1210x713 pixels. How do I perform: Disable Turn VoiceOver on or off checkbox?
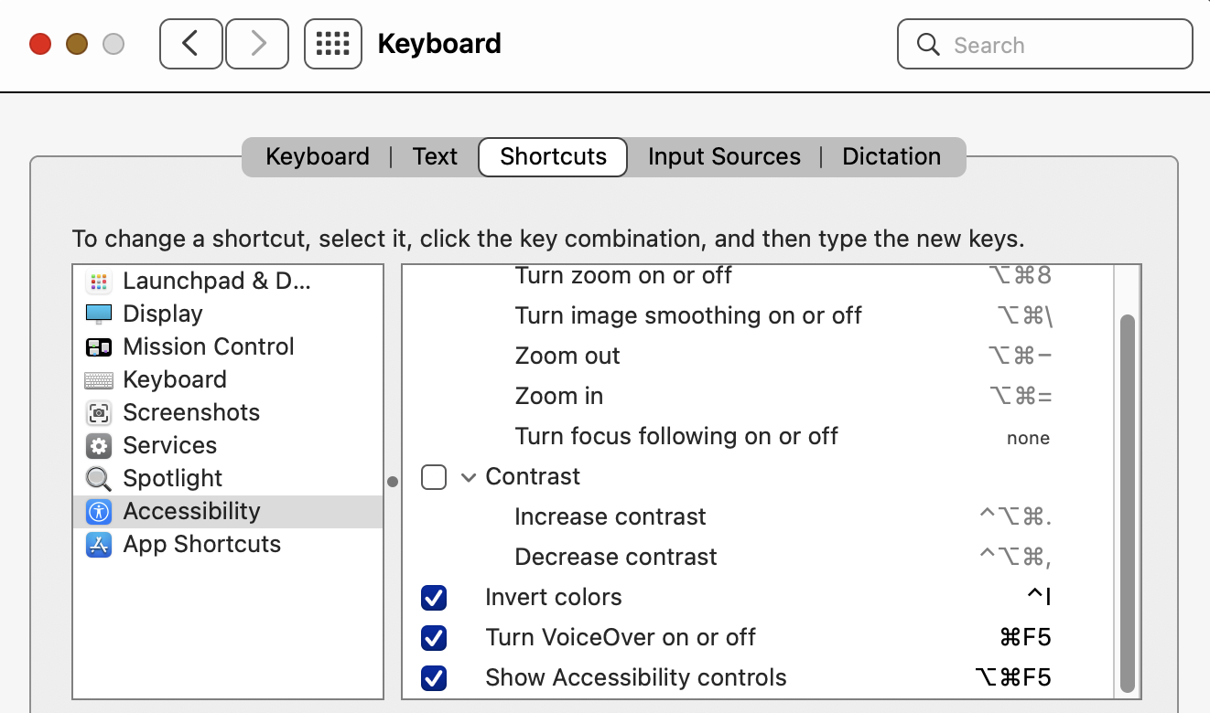[434, 638]
